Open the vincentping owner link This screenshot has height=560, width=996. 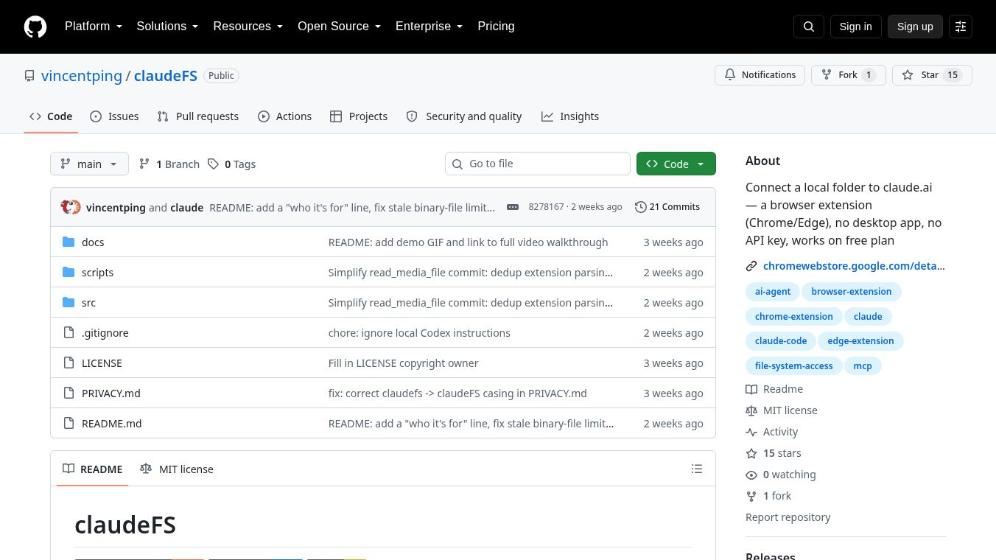point(82,76)
